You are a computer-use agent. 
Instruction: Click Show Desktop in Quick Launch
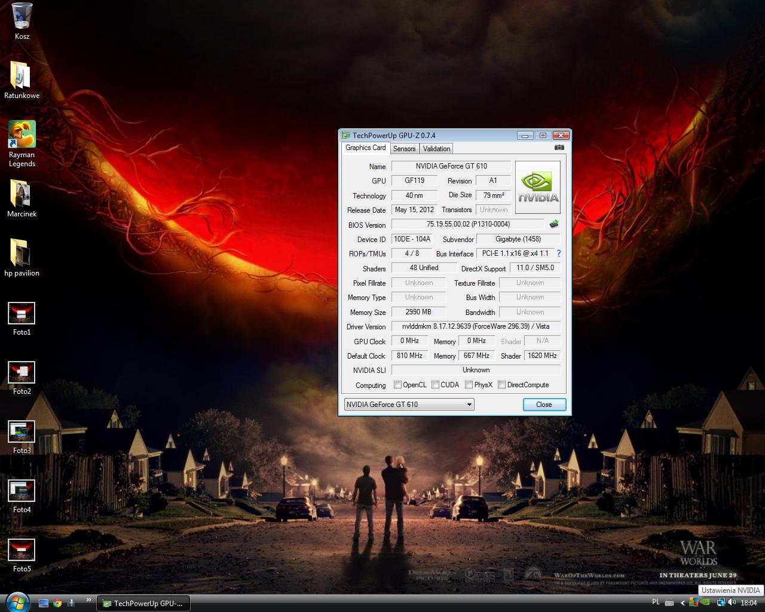pos(44,603)
